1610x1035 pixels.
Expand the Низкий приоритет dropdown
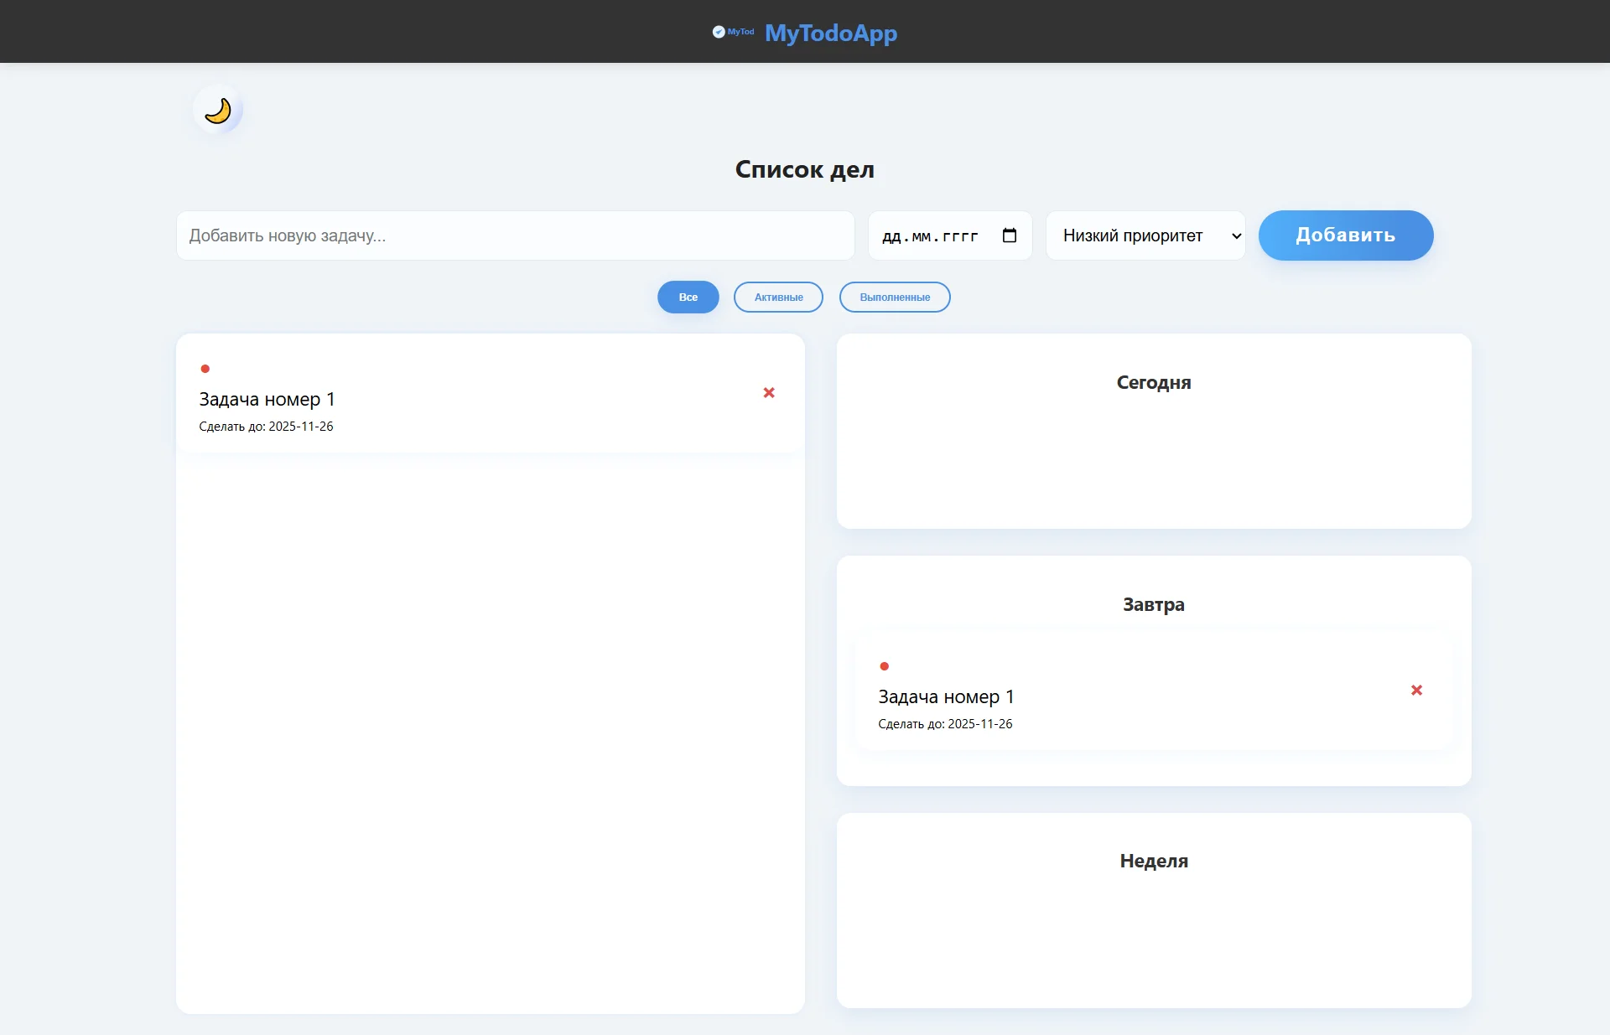coord(1133,235)
